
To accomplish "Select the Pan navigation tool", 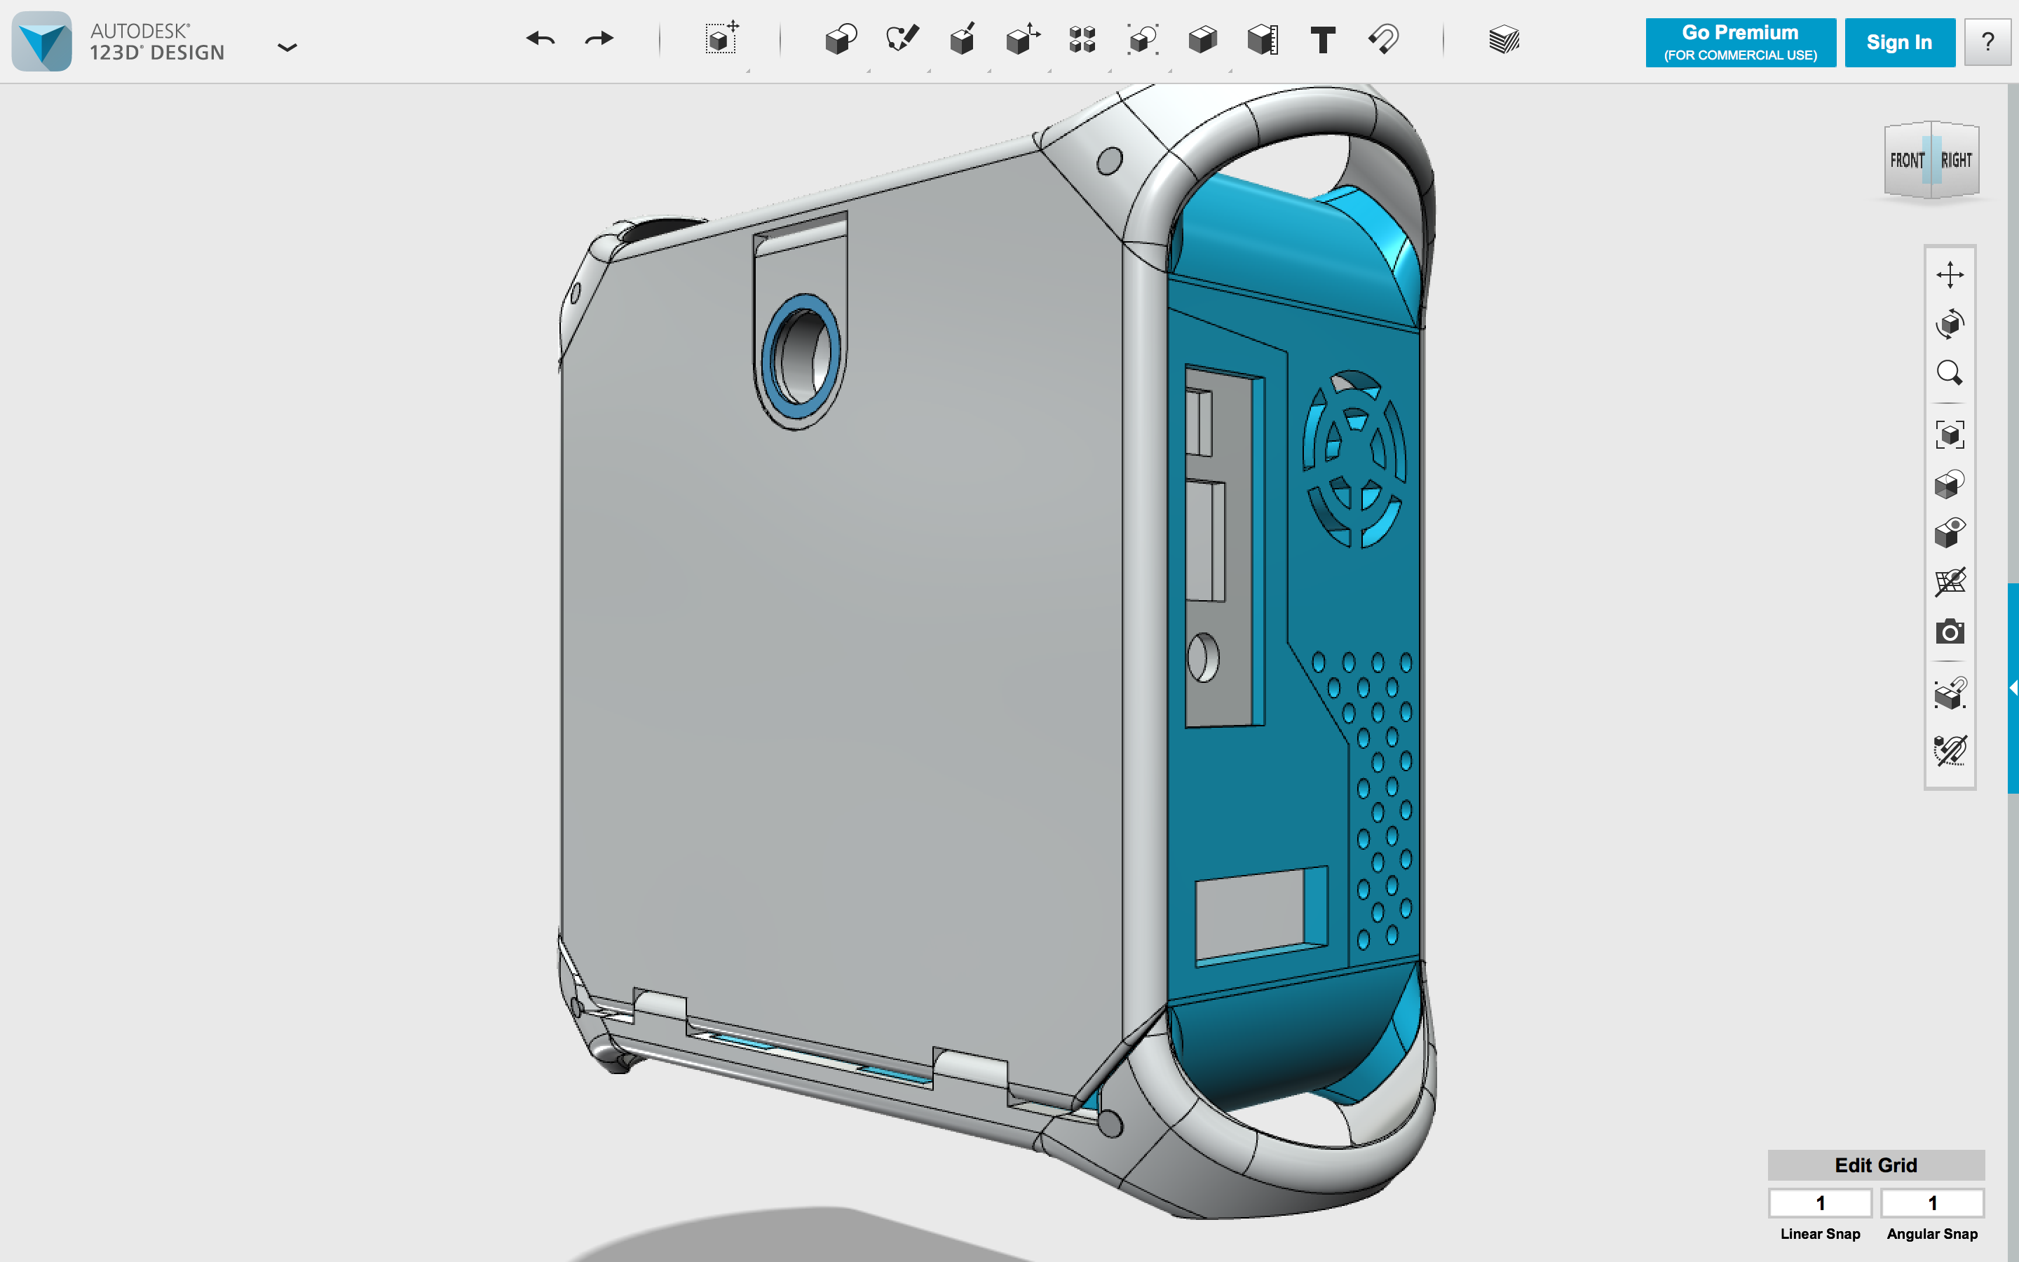I will click(x=1949, y=275).
